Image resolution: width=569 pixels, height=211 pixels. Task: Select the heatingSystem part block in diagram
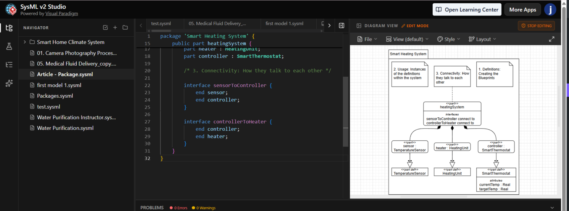point(452,114)
